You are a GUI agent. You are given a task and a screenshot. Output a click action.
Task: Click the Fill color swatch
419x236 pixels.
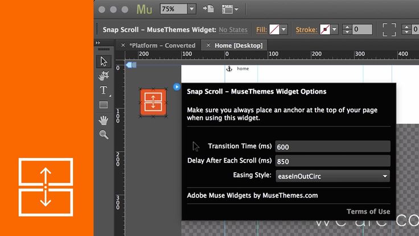(x=274, y=30)
